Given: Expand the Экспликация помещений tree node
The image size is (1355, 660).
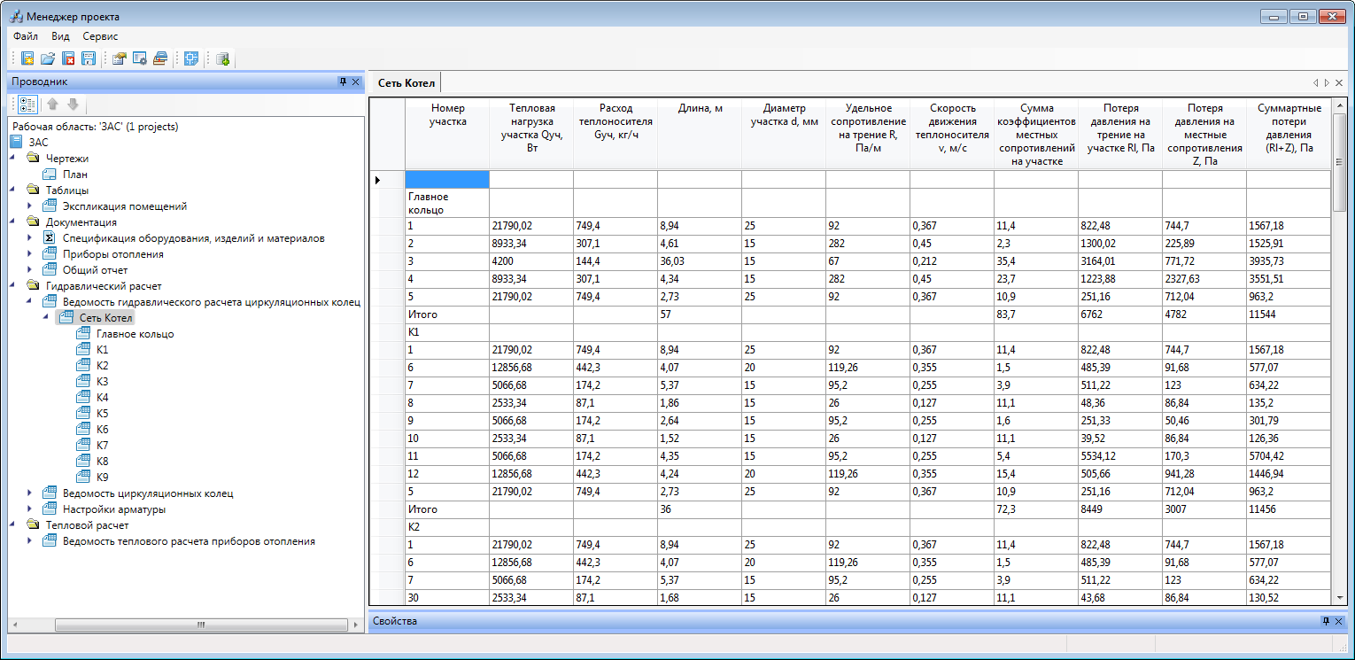Looking at the screenshot, I should coord(29,206).
